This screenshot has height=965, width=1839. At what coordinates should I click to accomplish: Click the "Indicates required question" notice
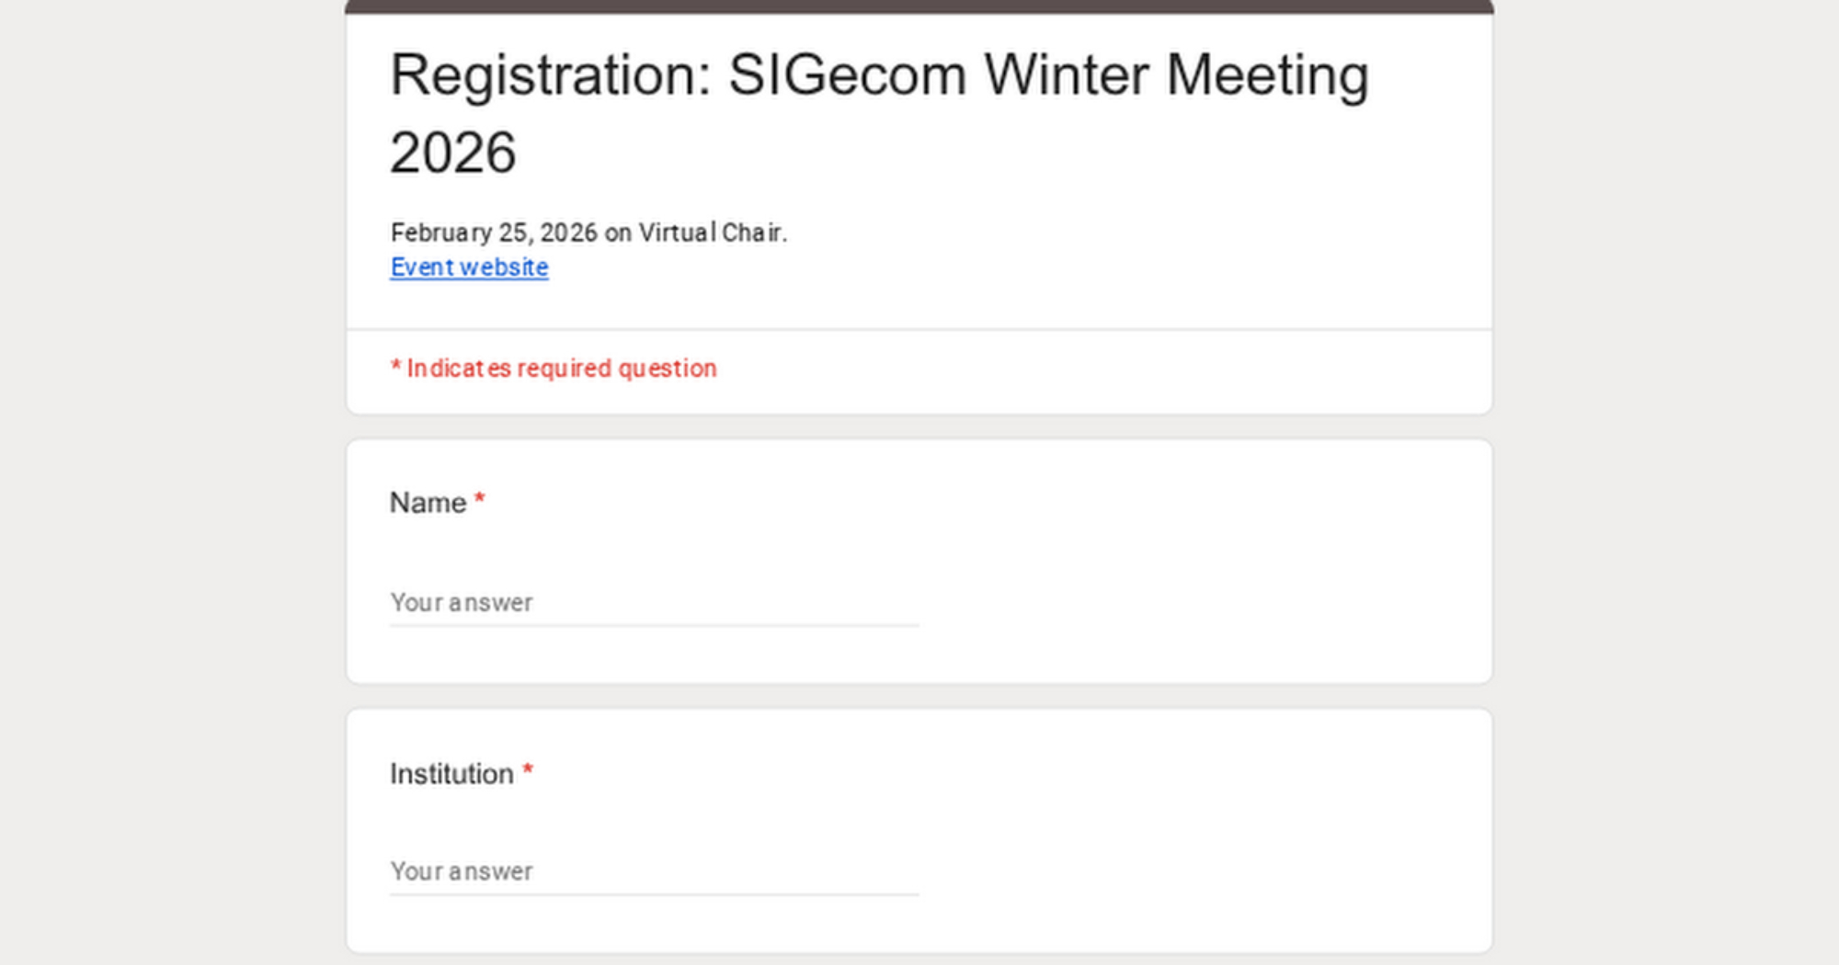coord(561,369)
